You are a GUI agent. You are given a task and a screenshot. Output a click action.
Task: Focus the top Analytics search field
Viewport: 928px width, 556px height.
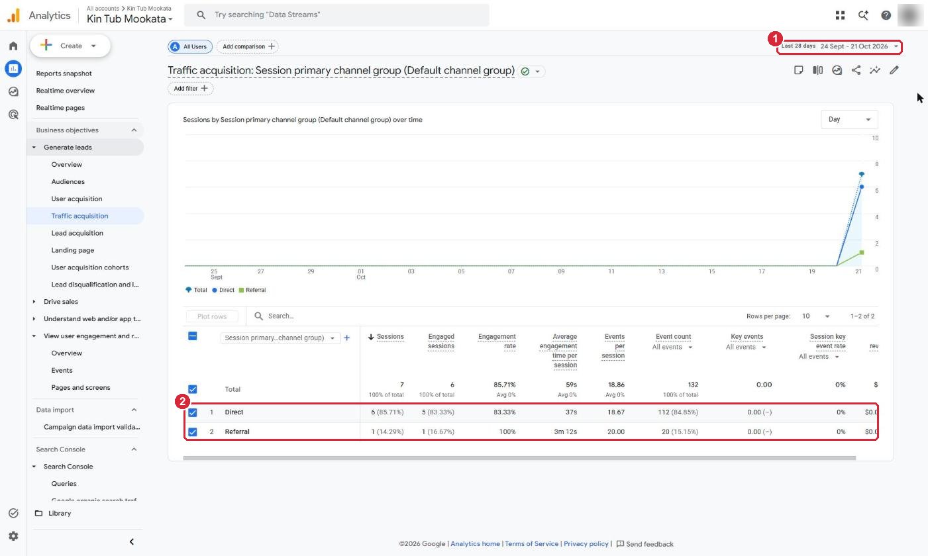336,15
